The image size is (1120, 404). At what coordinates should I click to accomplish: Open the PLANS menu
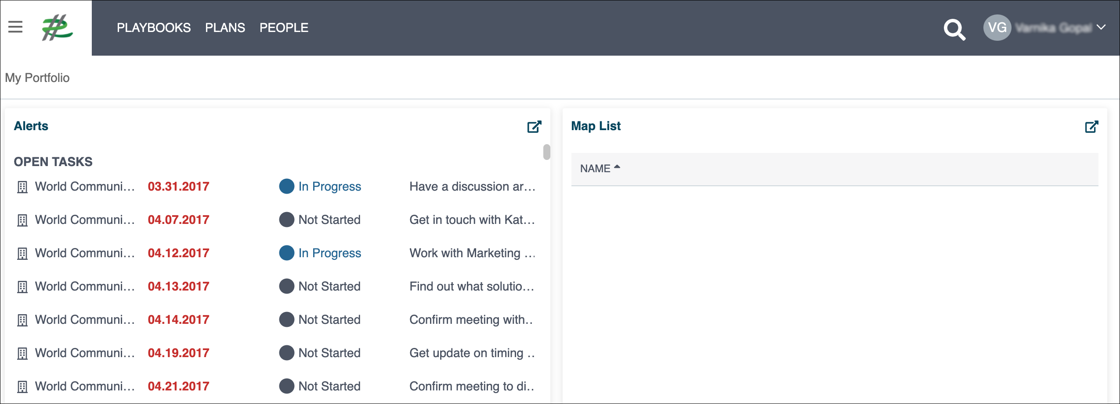[x=225, y=28]
